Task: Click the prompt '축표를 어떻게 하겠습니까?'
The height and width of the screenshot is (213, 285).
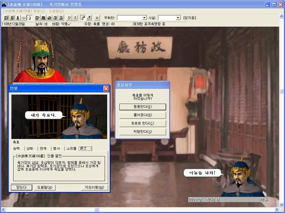Action: (x=142, y=97)
